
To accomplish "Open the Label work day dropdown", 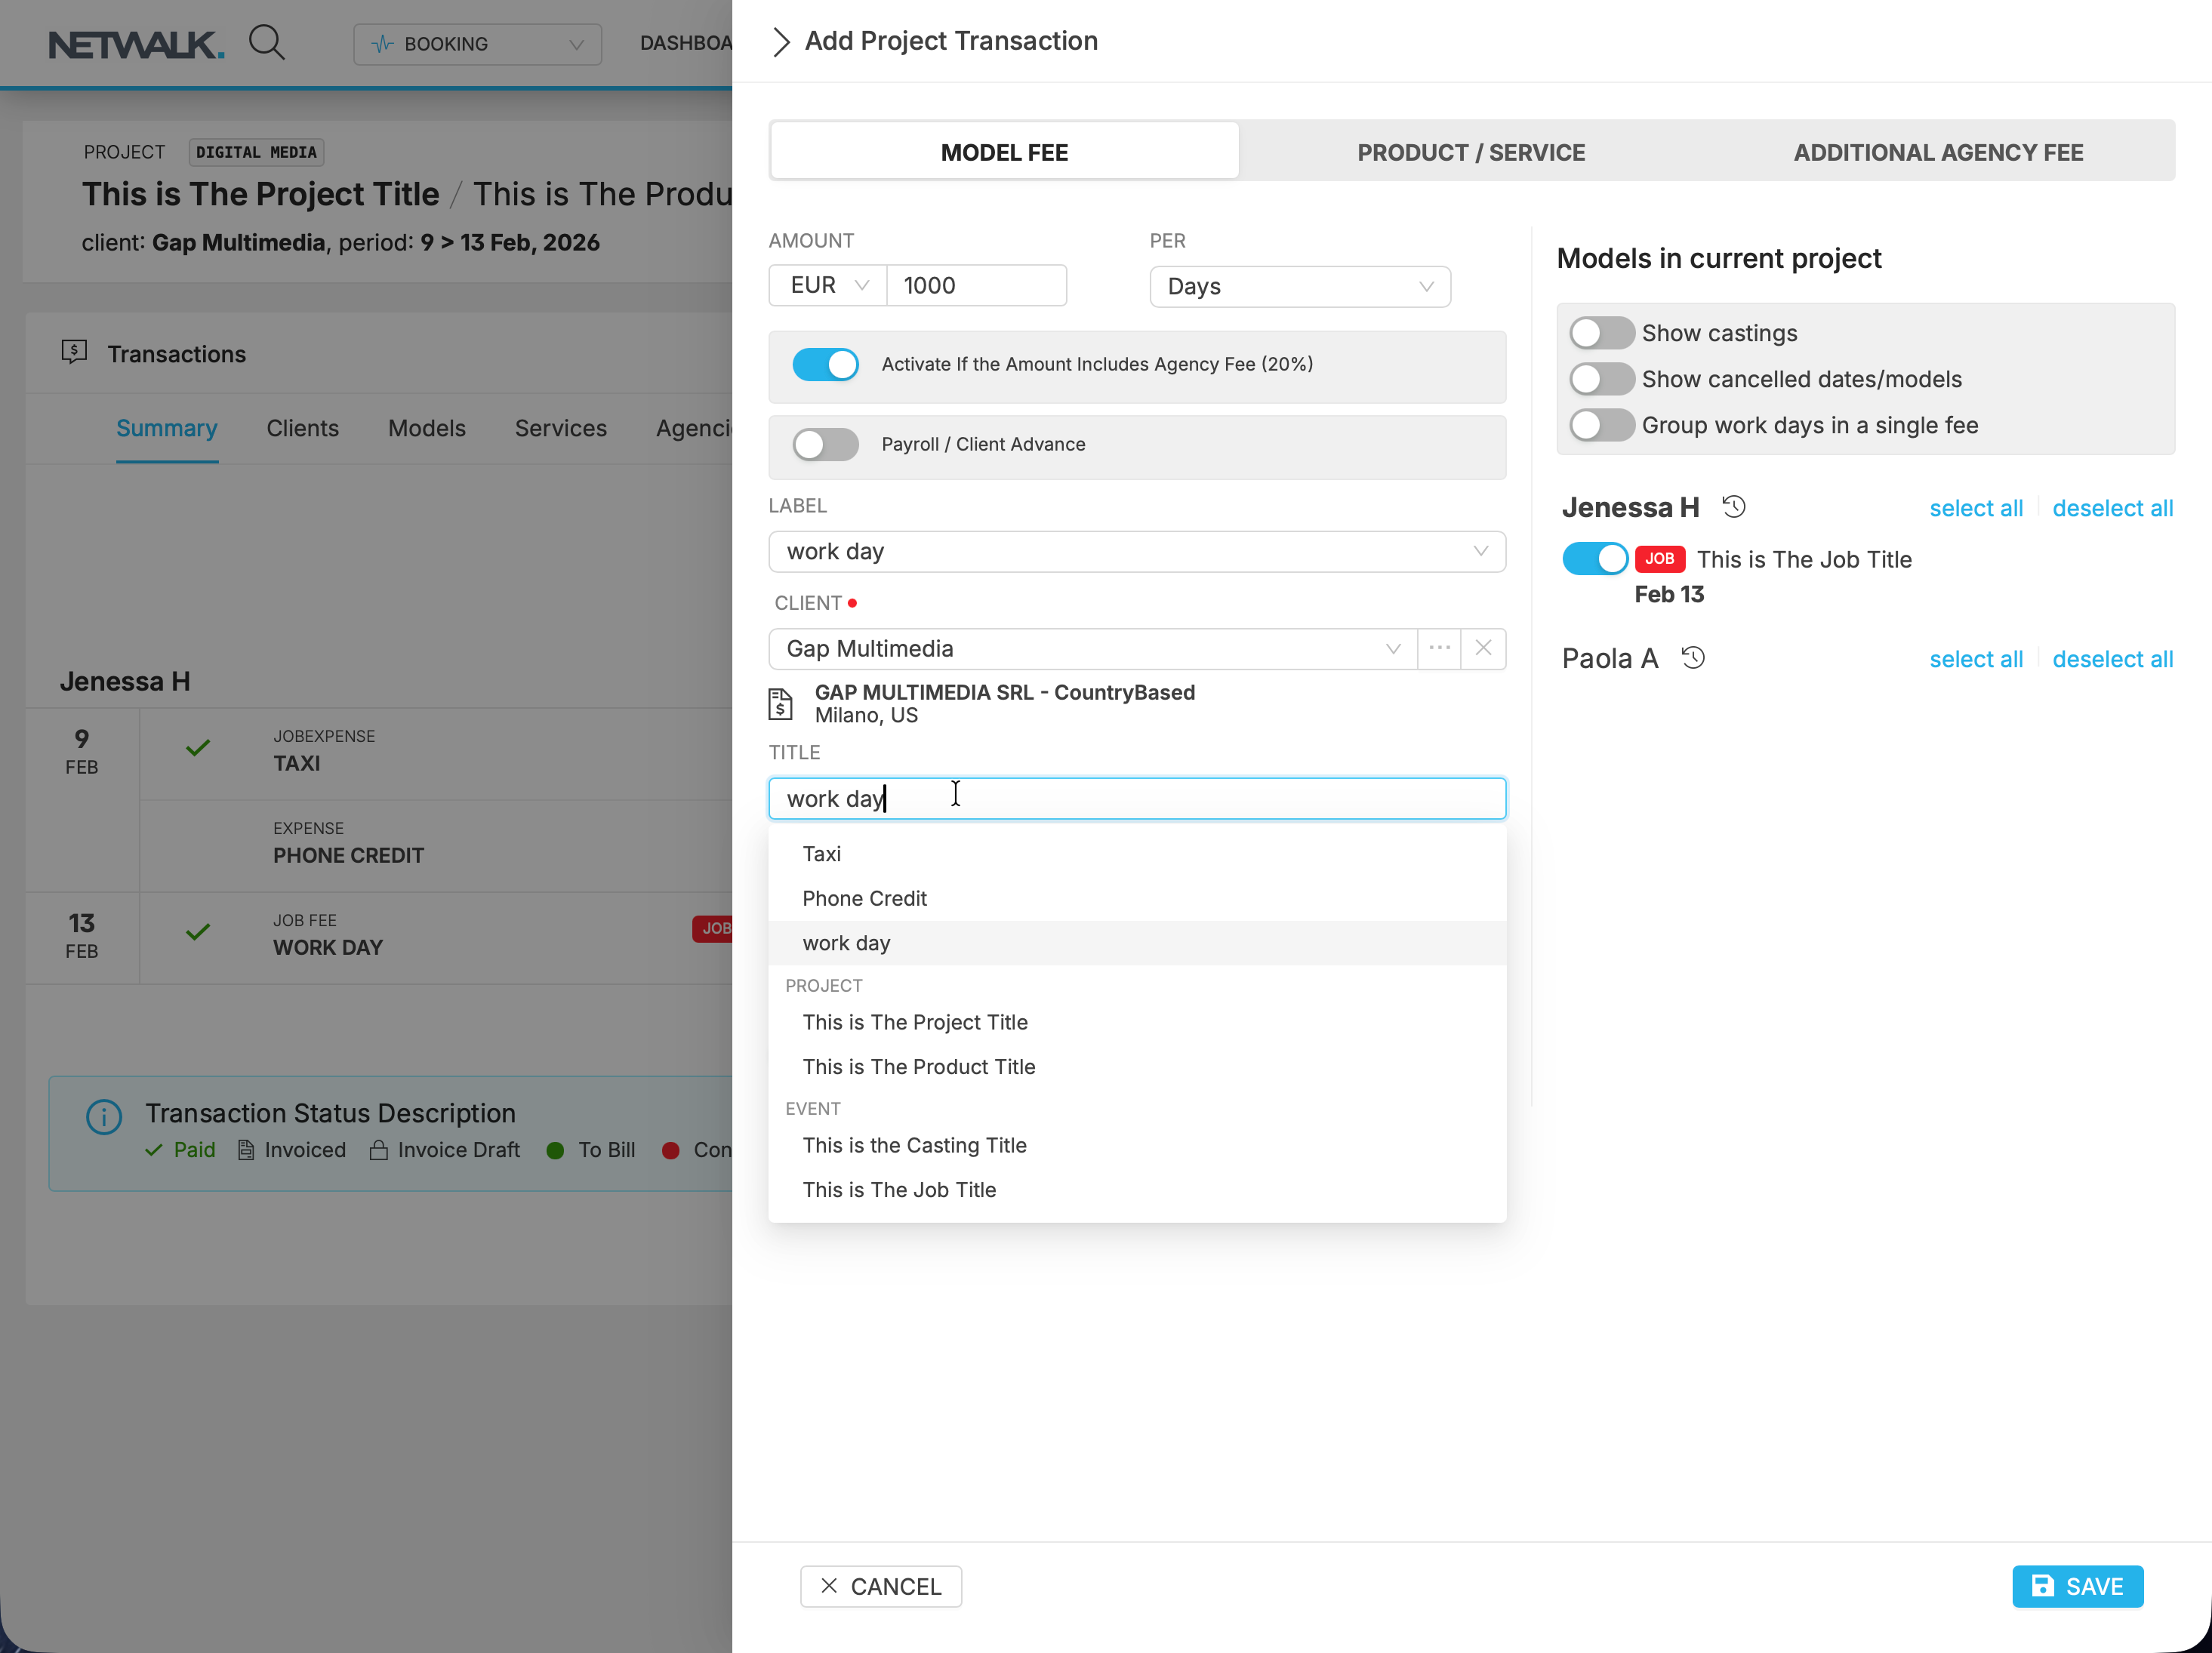I will click(1136, 552).
